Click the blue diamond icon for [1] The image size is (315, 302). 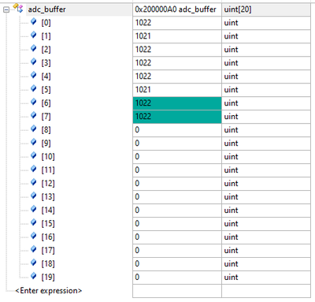point(34,35)
